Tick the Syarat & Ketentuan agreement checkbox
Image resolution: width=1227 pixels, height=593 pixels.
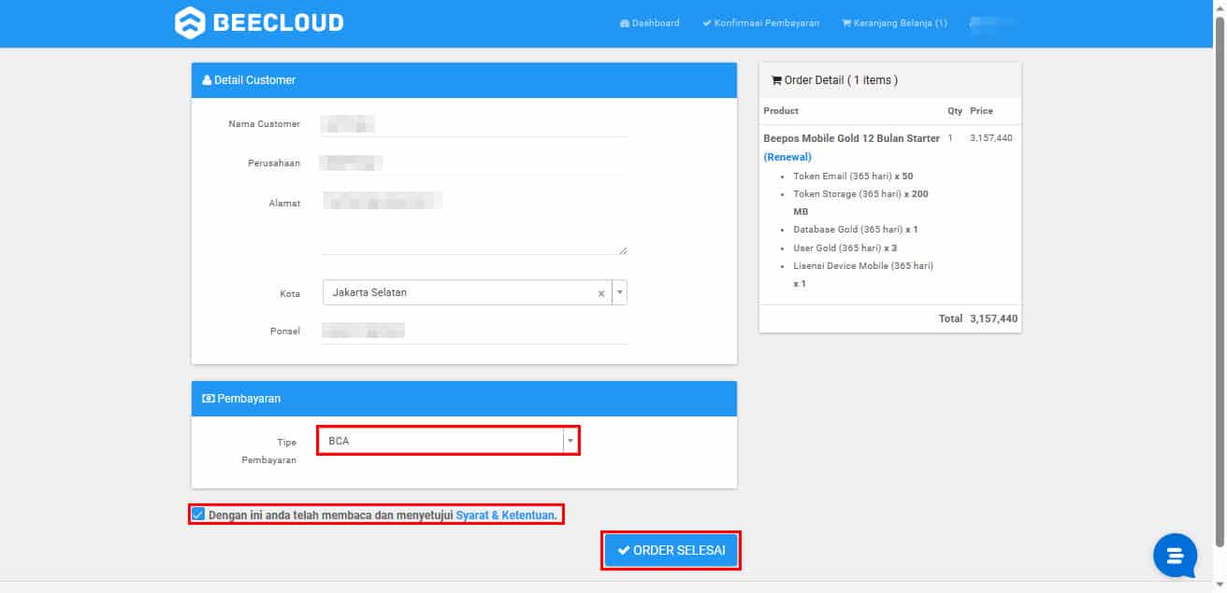pos(198,515)
